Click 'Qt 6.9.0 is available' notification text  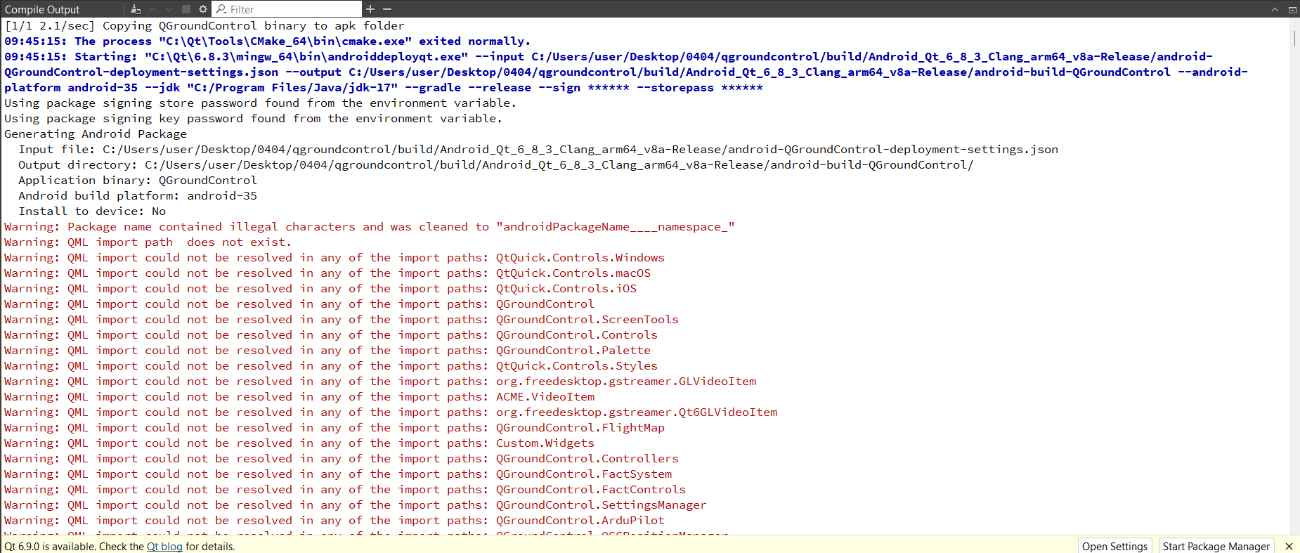tap(119, 546)
